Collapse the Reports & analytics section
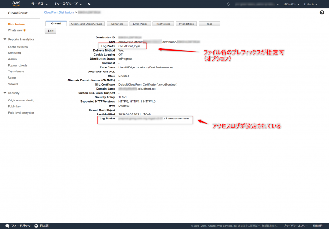The height and width of the screenshot is (229, 329). coord(5,39)
